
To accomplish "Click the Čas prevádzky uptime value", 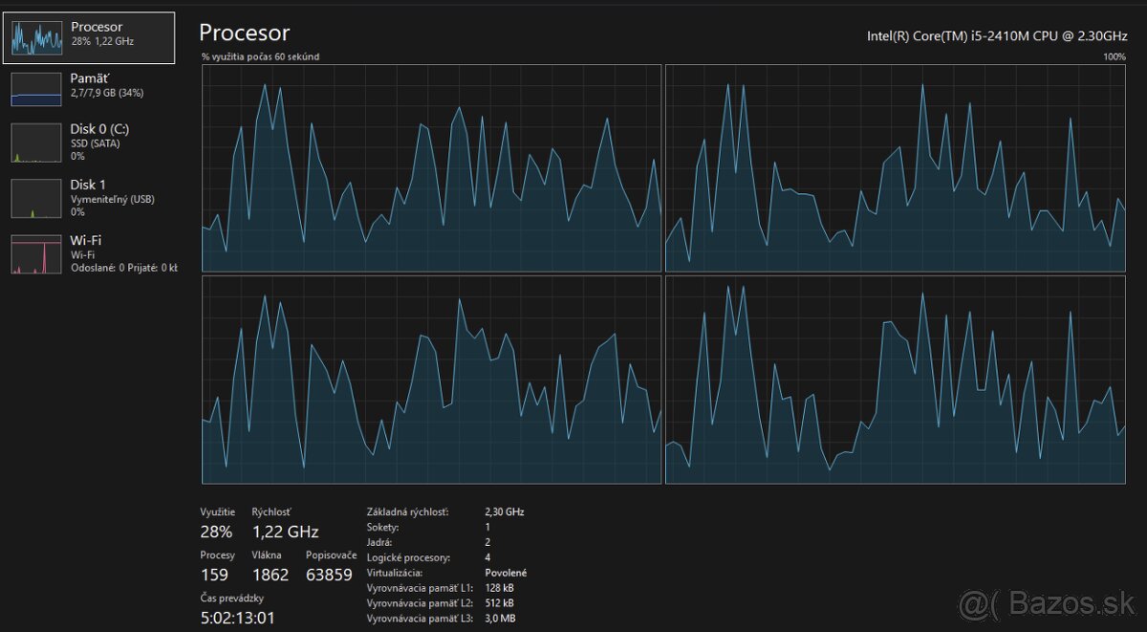I will (x=238, y=618).
